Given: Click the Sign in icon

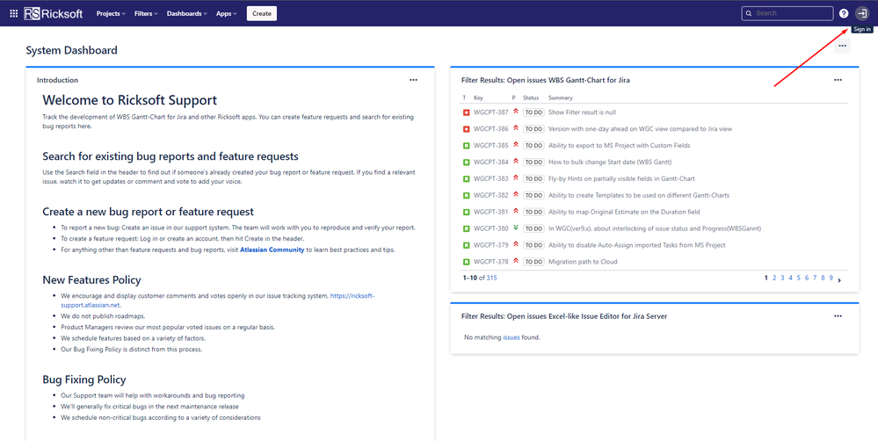Looking at the screenshot, I should coord(862,13).
